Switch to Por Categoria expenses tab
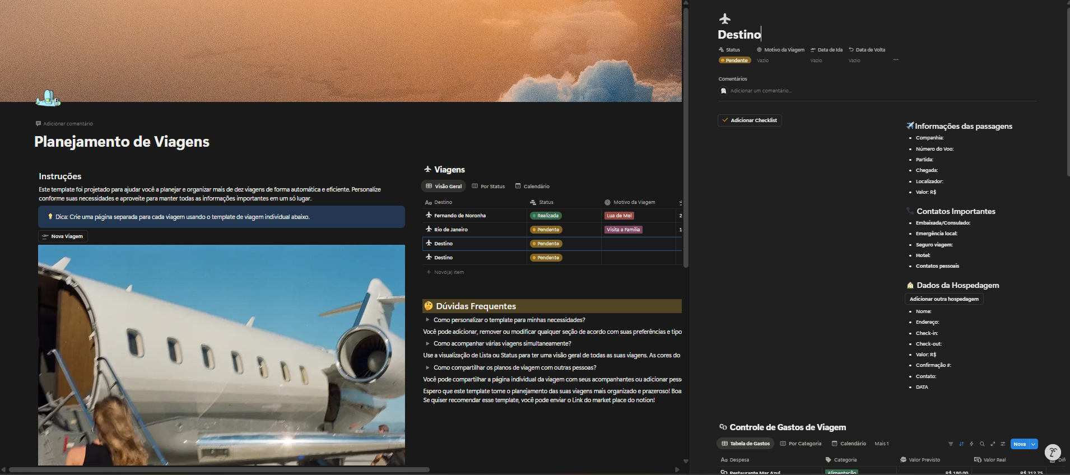 pos(801,444)
